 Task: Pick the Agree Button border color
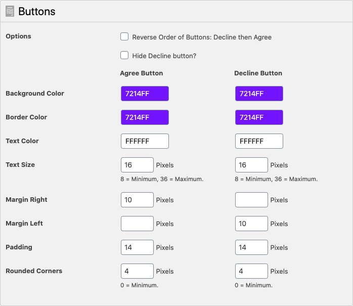click(145, 117)
